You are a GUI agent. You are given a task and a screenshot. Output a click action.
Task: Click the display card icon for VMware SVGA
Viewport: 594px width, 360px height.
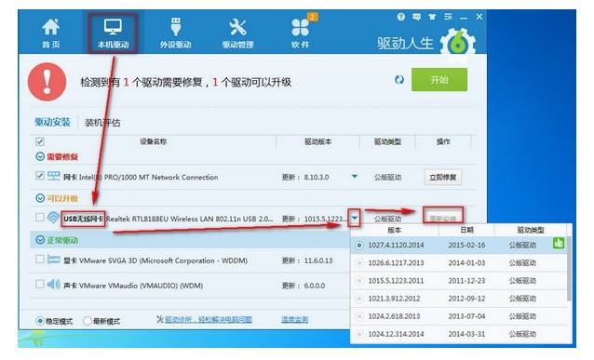pos(53,260)
